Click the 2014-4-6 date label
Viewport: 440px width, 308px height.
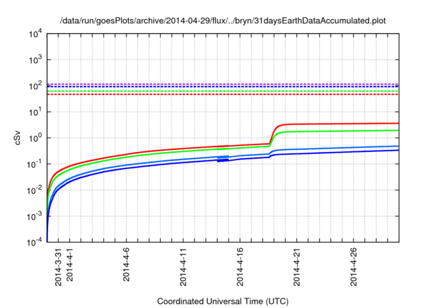pos(126,264)
